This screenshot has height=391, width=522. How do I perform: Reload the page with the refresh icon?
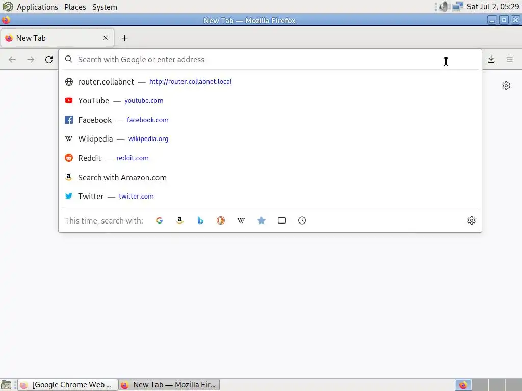click(x=49, y=60)
